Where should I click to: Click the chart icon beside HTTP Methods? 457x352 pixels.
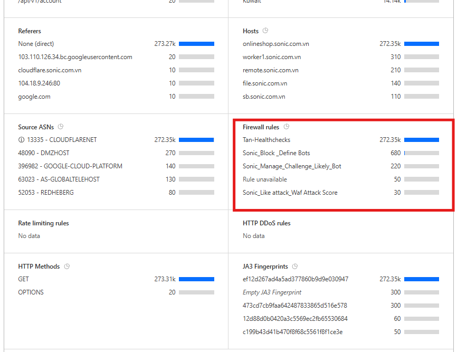[67, 267]
